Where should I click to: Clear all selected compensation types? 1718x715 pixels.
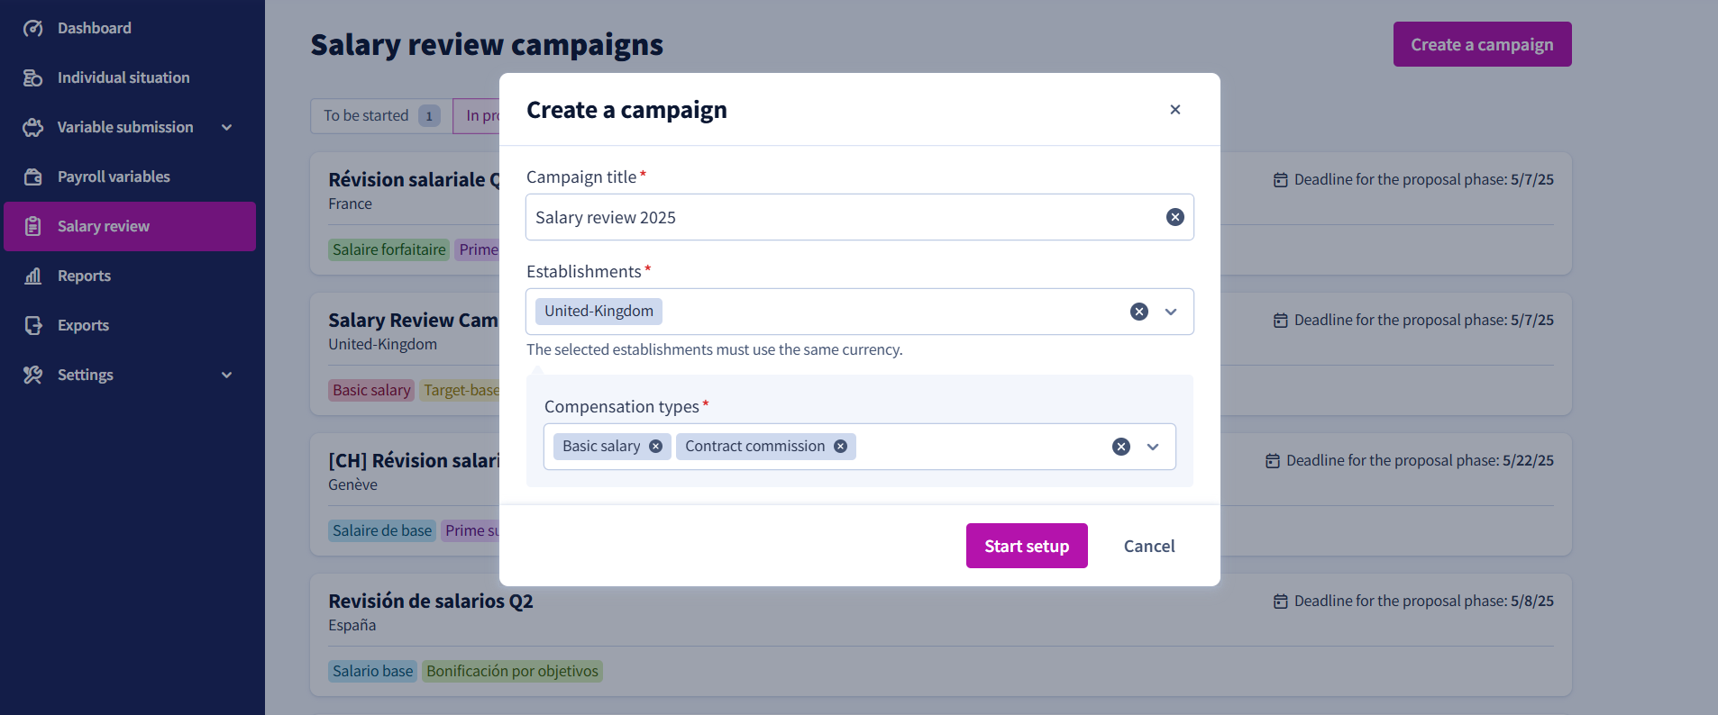point(1121,447)
